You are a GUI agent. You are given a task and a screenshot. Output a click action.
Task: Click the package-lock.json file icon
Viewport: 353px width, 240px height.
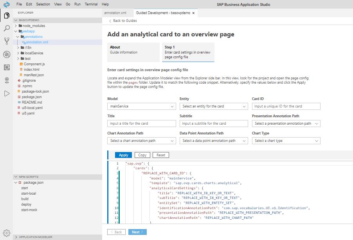(19, 91)
